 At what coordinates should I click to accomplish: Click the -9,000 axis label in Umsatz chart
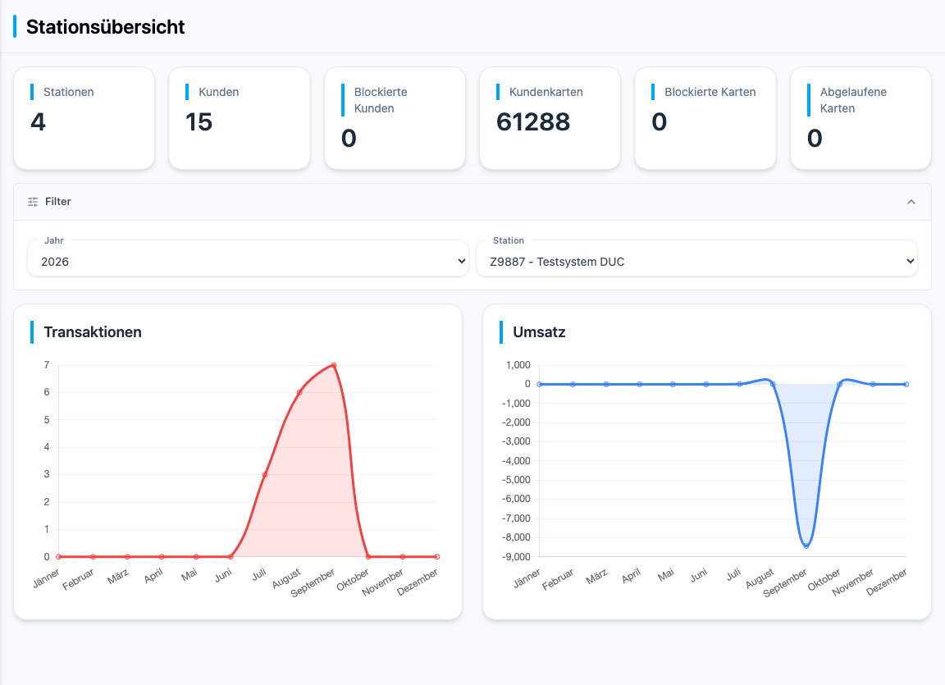point(517,557)
